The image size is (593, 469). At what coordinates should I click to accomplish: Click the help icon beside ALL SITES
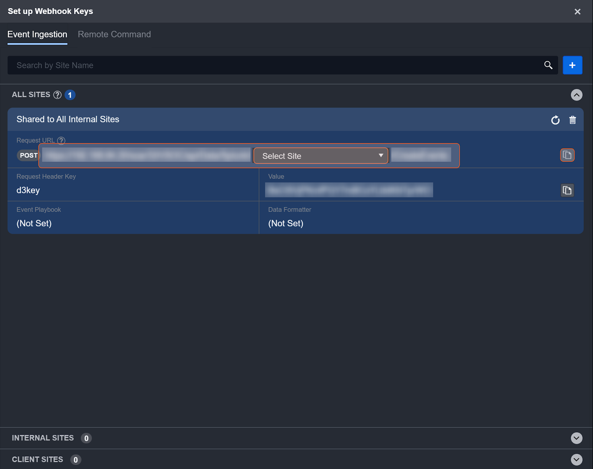coord(57,95)
